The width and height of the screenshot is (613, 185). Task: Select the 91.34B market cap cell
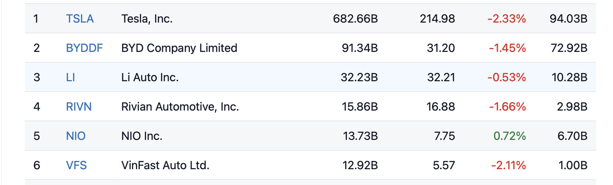(360, 48)
